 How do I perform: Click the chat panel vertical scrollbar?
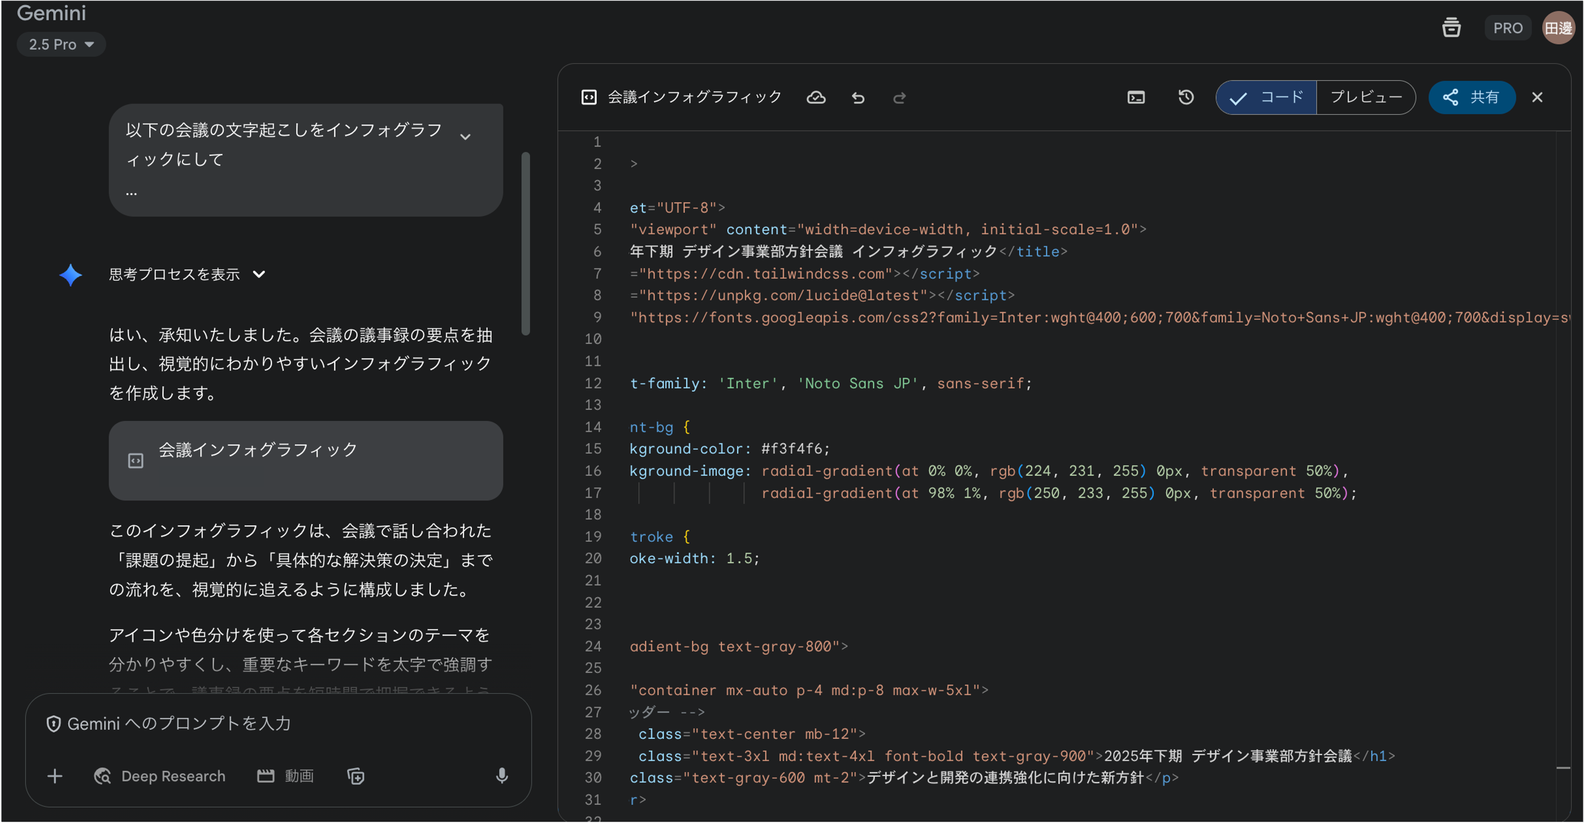pyautogui.click(x=525, y=243)
